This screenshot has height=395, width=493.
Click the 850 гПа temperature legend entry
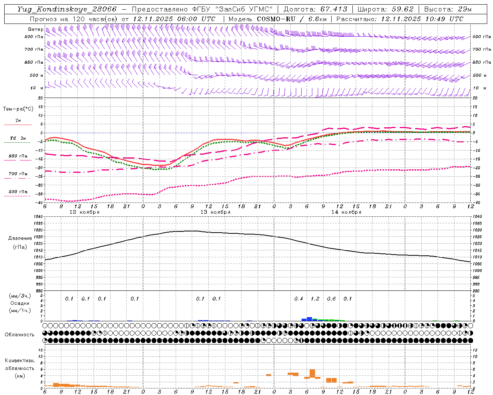18,156
